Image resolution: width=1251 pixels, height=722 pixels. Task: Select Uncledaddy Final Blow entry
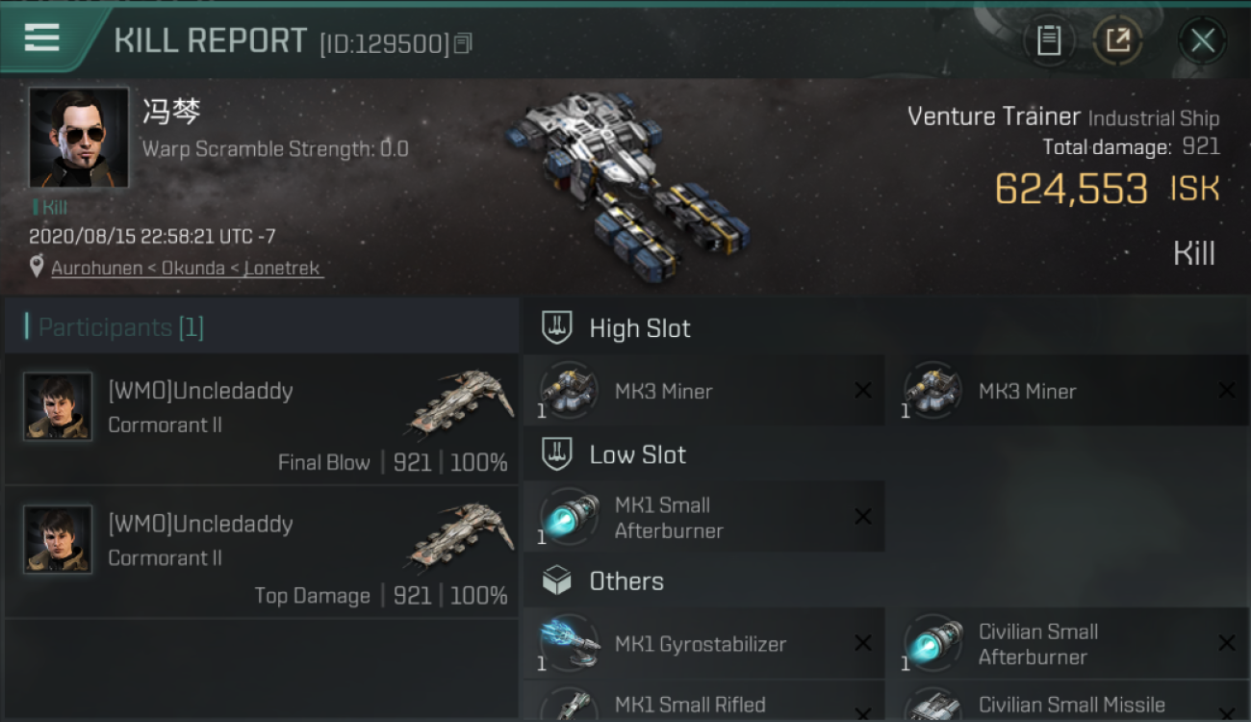pyautogui.click(x=262, y=420)
